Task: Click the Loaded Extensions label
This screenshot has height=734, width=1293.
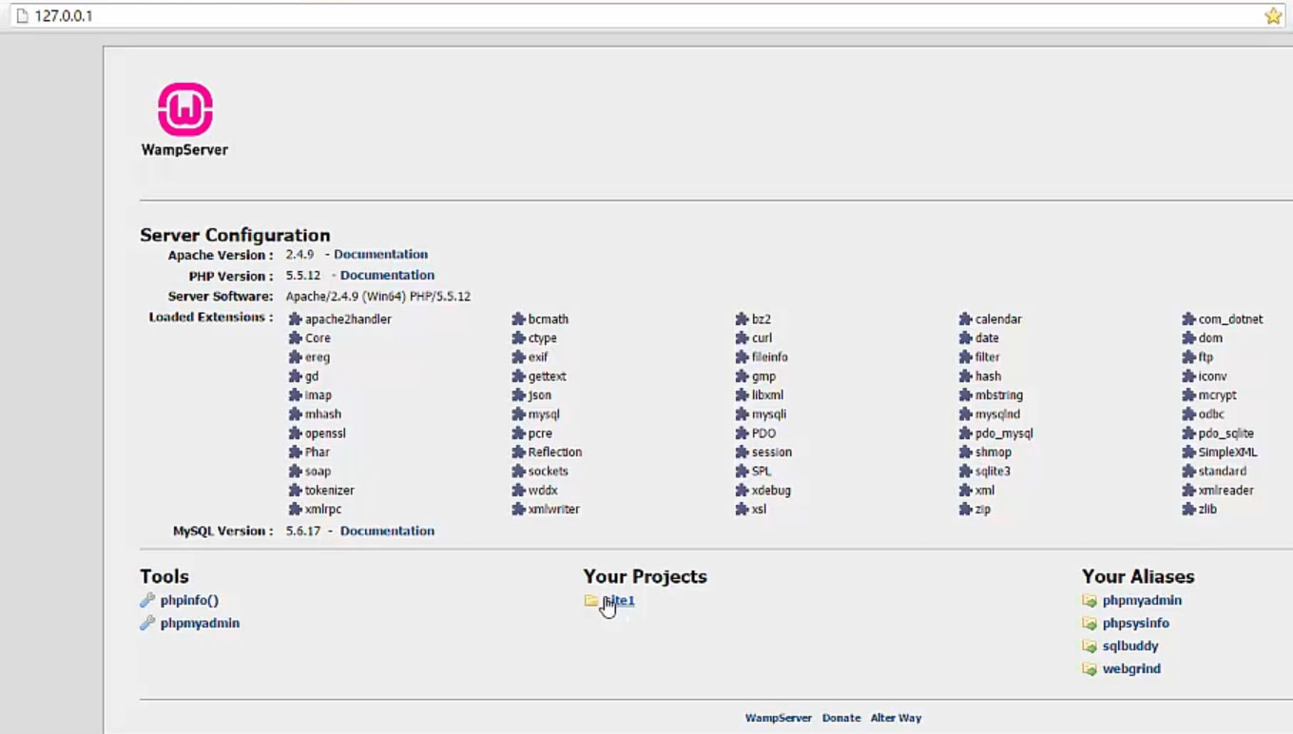Action: tap(211, 317)
